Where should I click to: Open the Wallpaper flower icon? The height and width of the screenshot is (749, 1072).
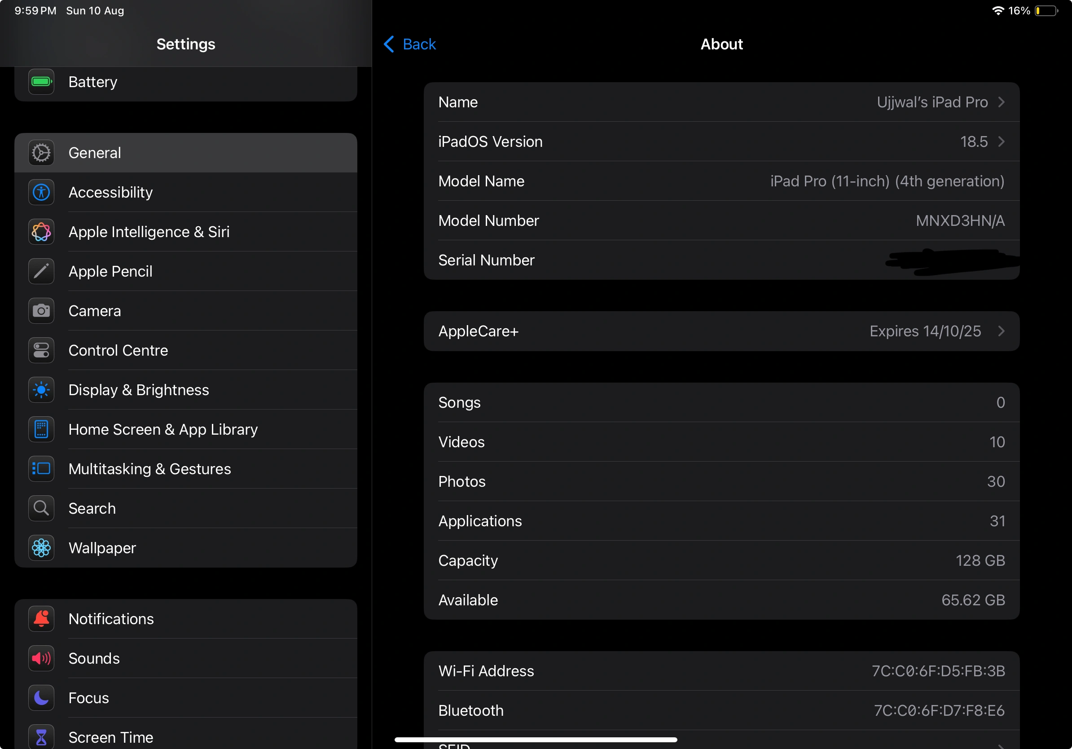pyautogui.click(x=41, y=548)
